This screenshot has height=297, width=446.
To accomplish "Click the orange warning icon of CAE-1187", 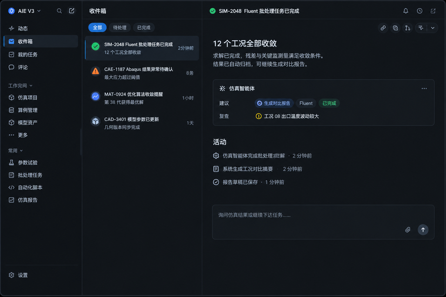I will tap(96, 71).
